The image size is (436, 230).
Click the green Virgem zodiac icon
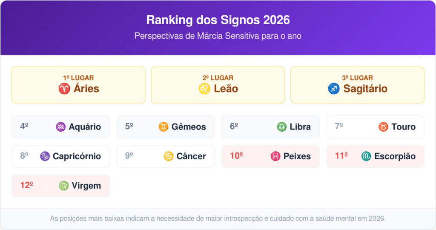pos(64,186)
